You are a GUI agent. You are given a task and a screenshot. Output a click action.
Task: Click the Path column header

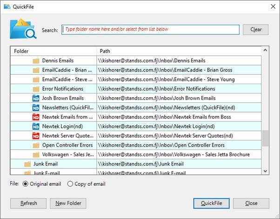[x=179, y=51]
